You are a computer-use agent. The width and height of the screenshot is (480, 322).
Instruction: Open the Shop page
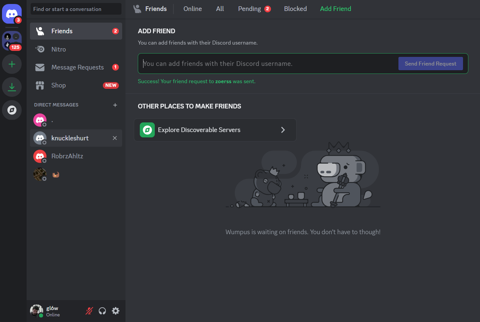(x=76, y=85)
